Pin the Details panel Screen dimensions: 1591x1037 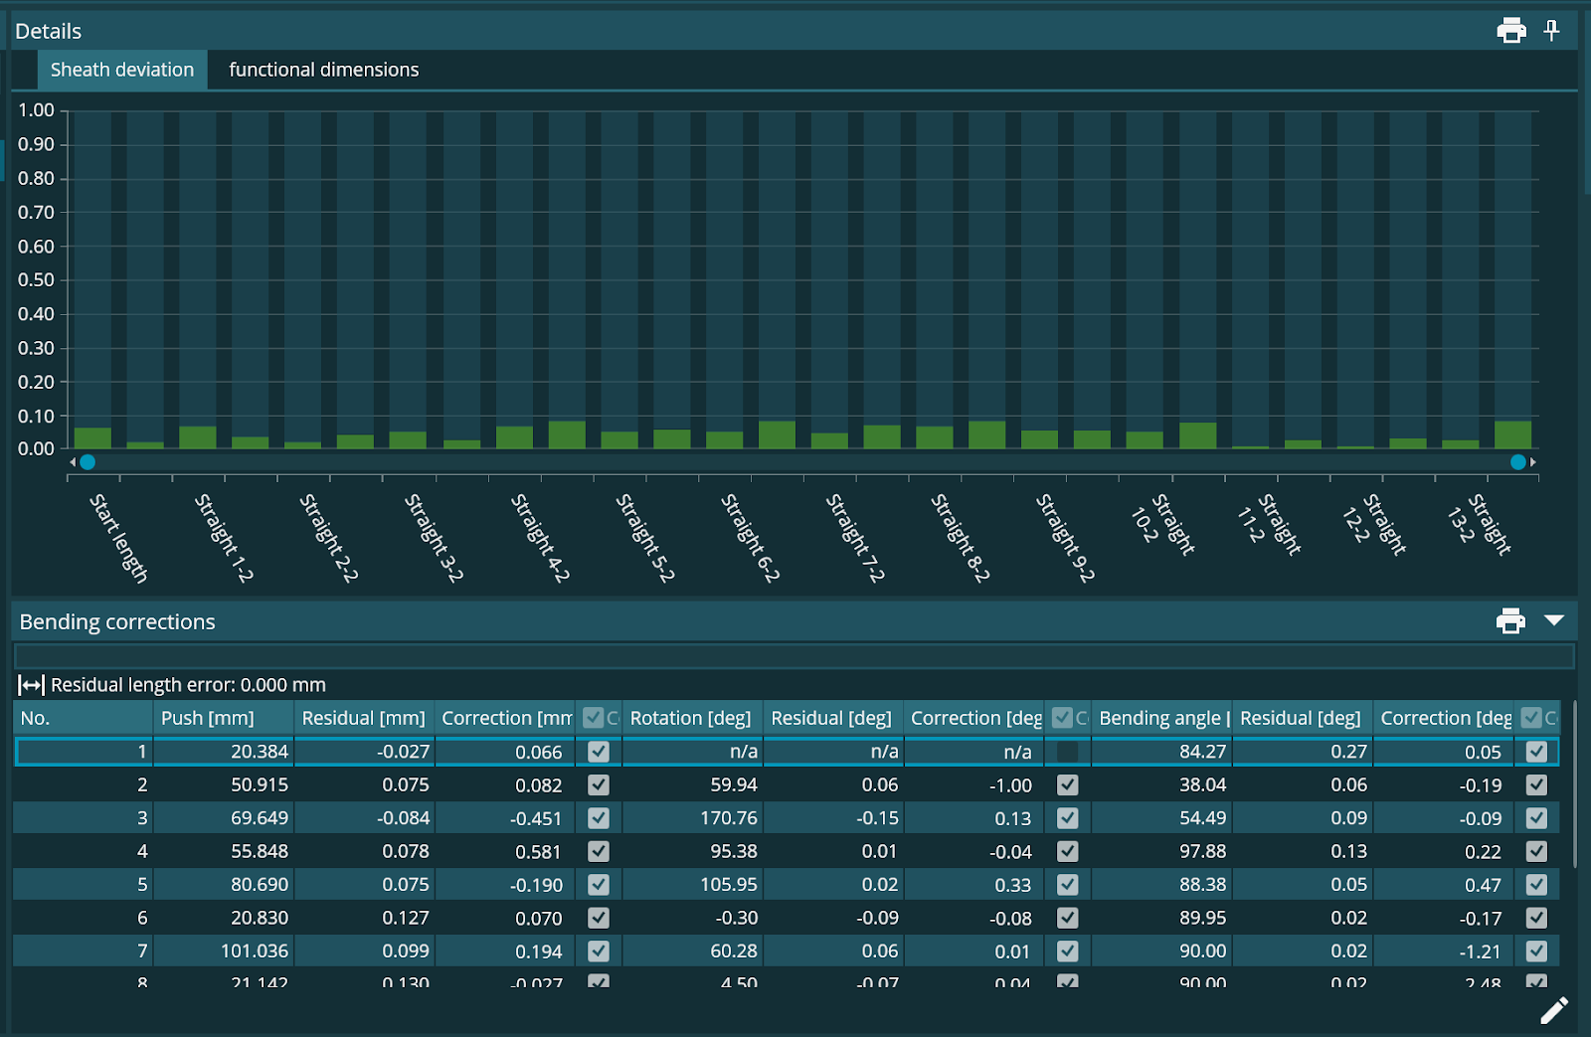[1551, 31]
